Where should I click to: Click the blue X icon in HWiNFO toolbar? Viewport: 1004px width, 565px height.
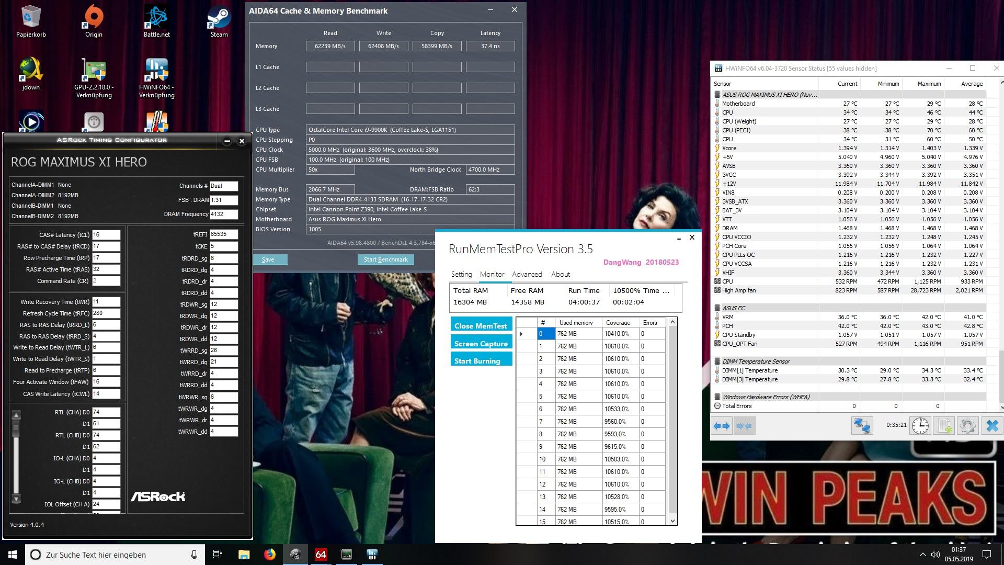pos(992,426)
